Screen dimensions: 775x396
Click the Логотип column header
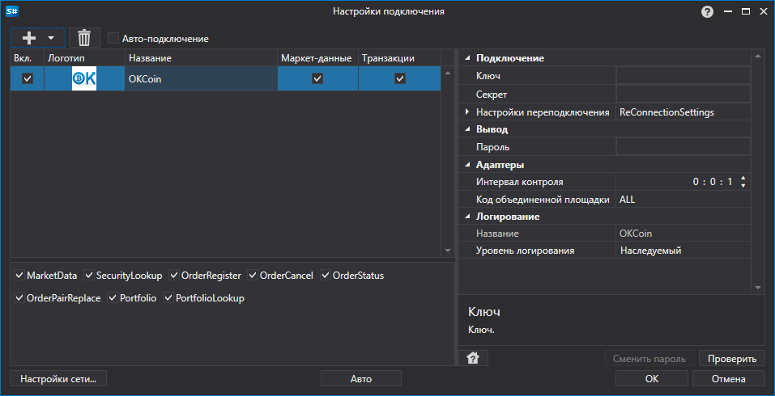pyautogui.click(x=84, y=58)
